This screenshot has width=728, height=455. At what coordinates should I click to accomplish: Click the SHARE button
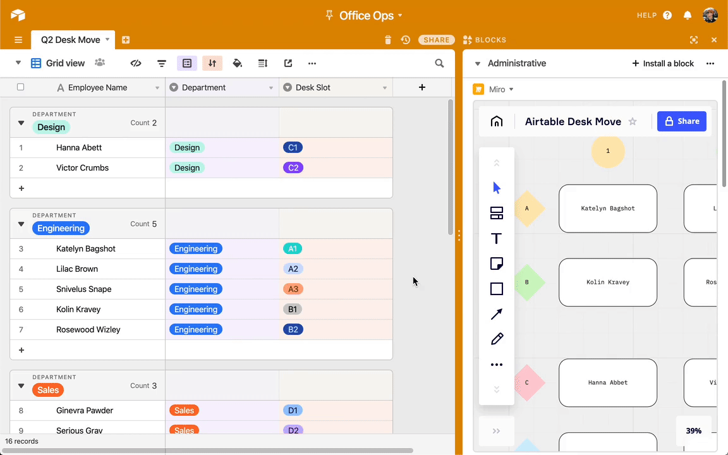[x=437, y=40]
